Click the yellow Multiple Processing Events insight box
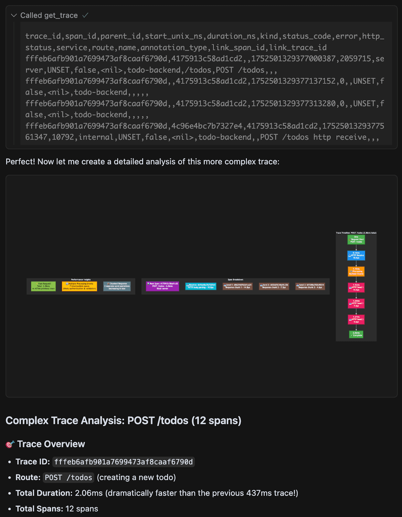This screenshot has height=517, width=402. click(79, 286)
